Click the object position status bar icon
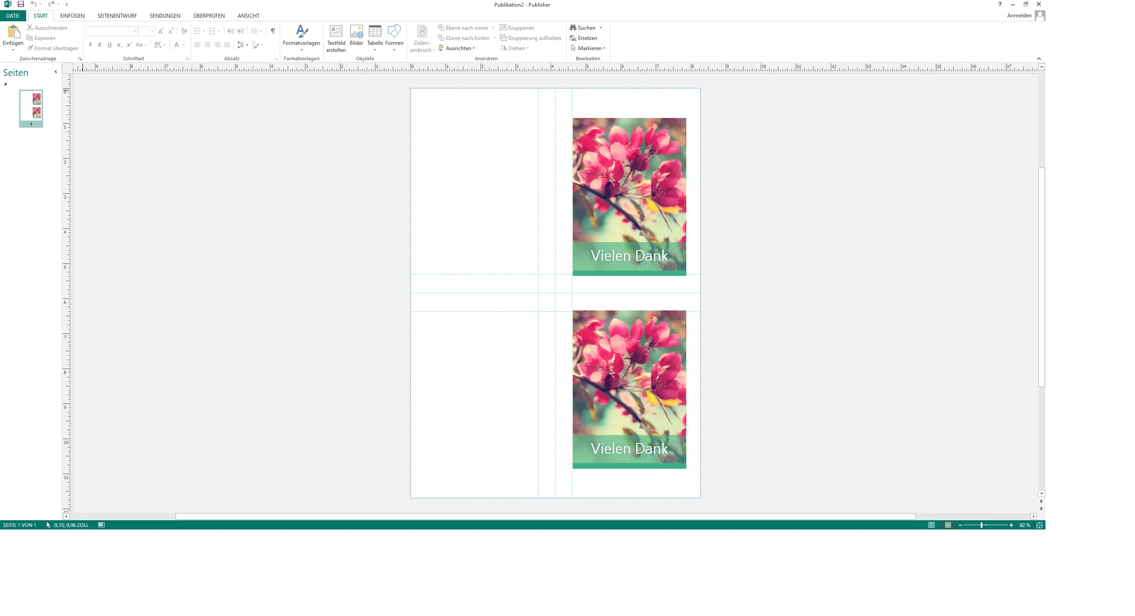 point(101,525)
